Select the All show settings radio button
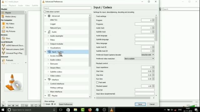The width and height of the screenshot is (200, 112). pyautogui.click(x=52, y=104)
